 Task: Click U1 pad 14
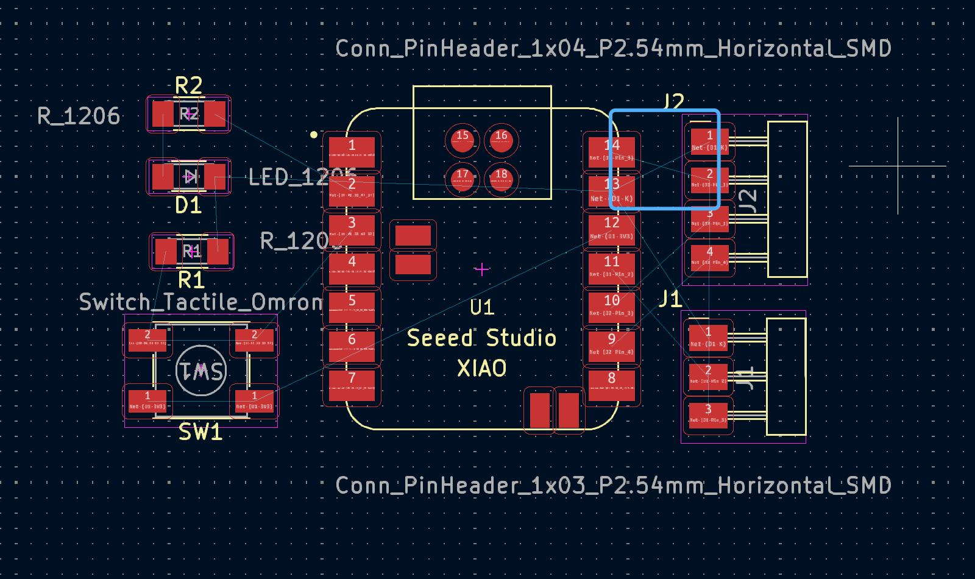612,152
